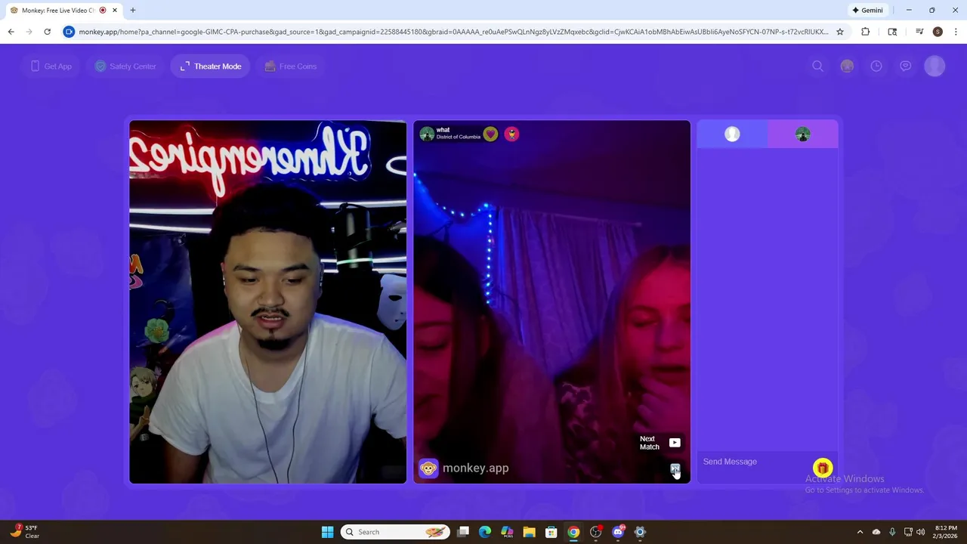Click the report police icon on the partner video
Screen dimensions: 967x544
coord(511,134)
